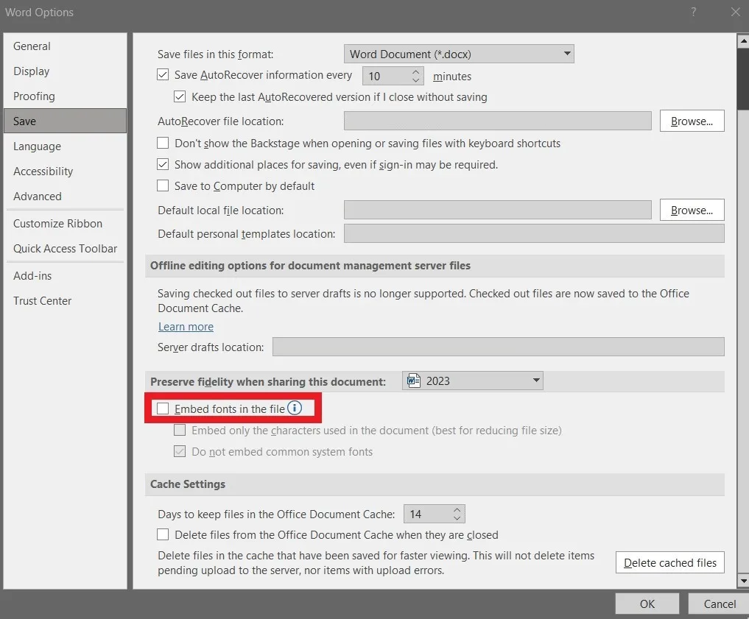749x619 pixels.
Task: Click the scrollbar down arrow
Action: coord(743,581)
